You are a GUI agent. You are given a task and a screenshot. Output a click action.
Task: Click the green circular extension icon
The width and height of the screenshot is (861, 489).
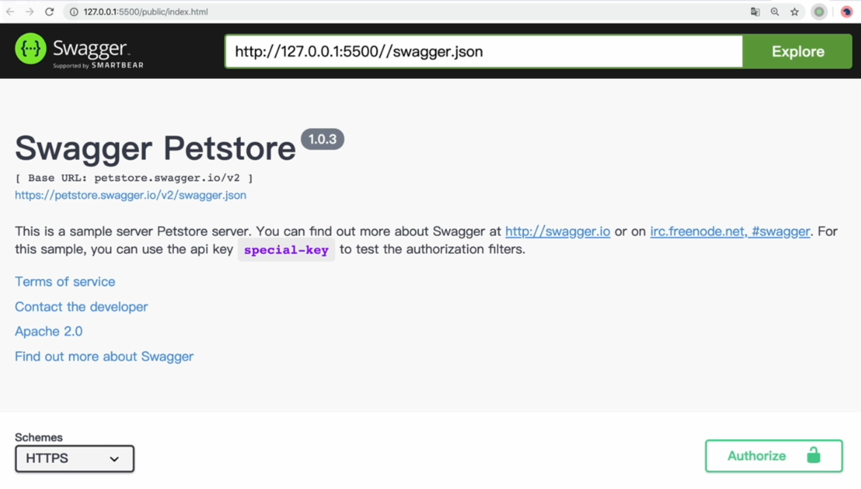pos(819,12)
